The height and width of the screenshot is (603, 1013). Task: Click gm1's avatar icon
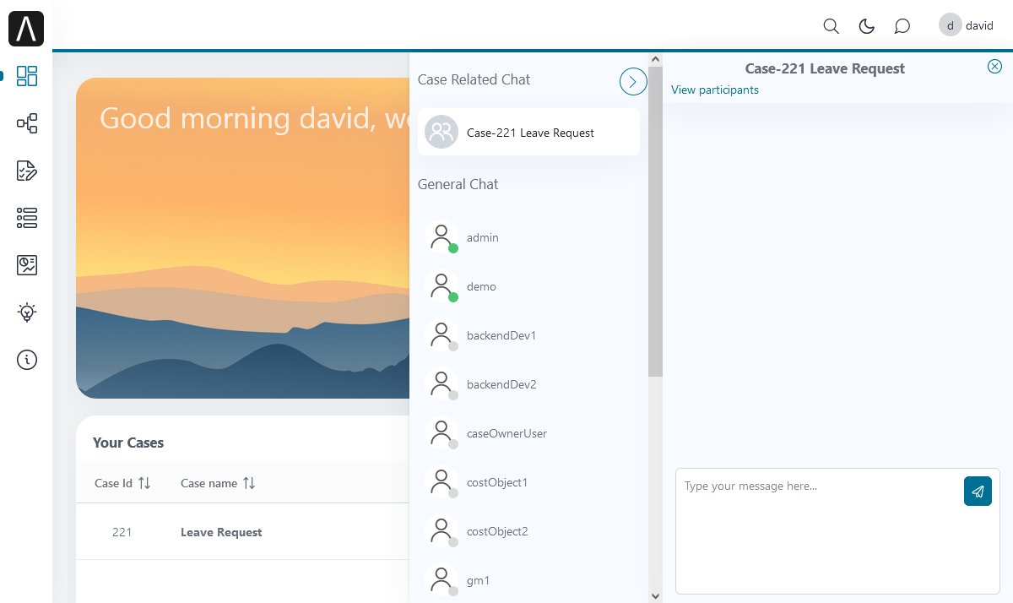coord(441,580)
